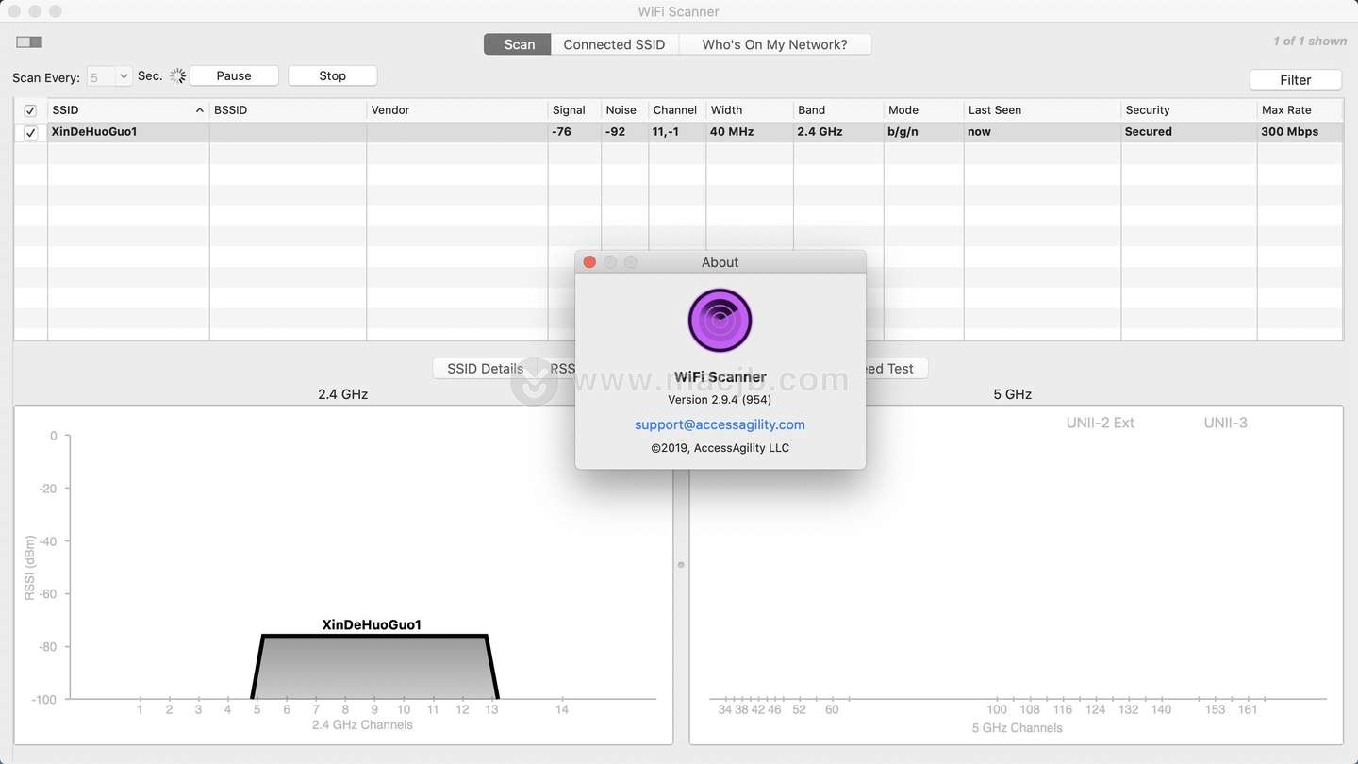Click the 300 Mbps max rate cell
The image size is (1358, 764).
click(x=1289, y=132)
